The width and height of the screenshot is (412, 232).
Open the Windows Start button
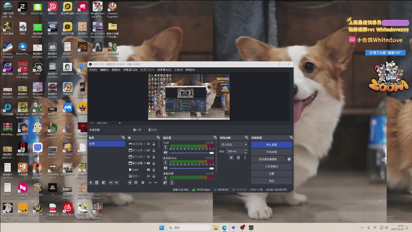161,227
